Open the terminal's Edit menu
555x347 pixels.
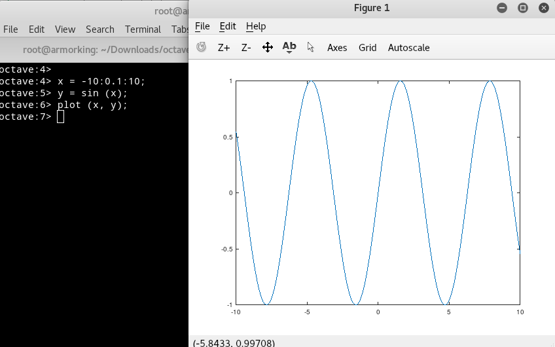click(37, 29)
